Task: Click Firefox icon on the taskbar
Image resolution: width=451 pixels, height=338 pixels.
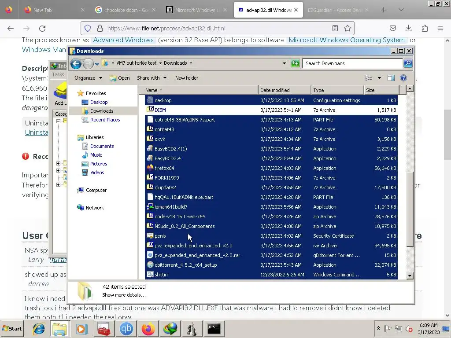Action: (148, 329)
